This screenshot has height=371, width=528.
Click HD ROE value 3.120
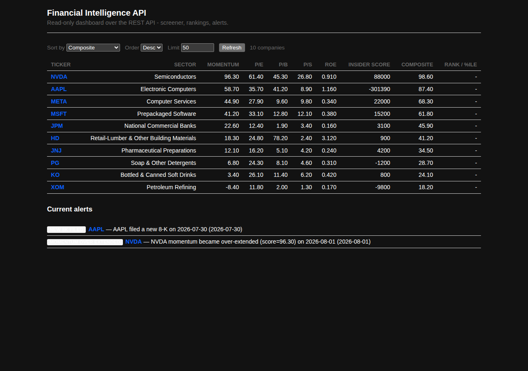pyautogui.click(x=329, y=138)
